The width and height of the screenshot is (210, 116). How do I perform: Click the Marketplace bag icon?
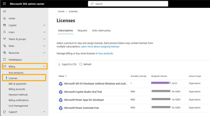(x=4, y=59)
